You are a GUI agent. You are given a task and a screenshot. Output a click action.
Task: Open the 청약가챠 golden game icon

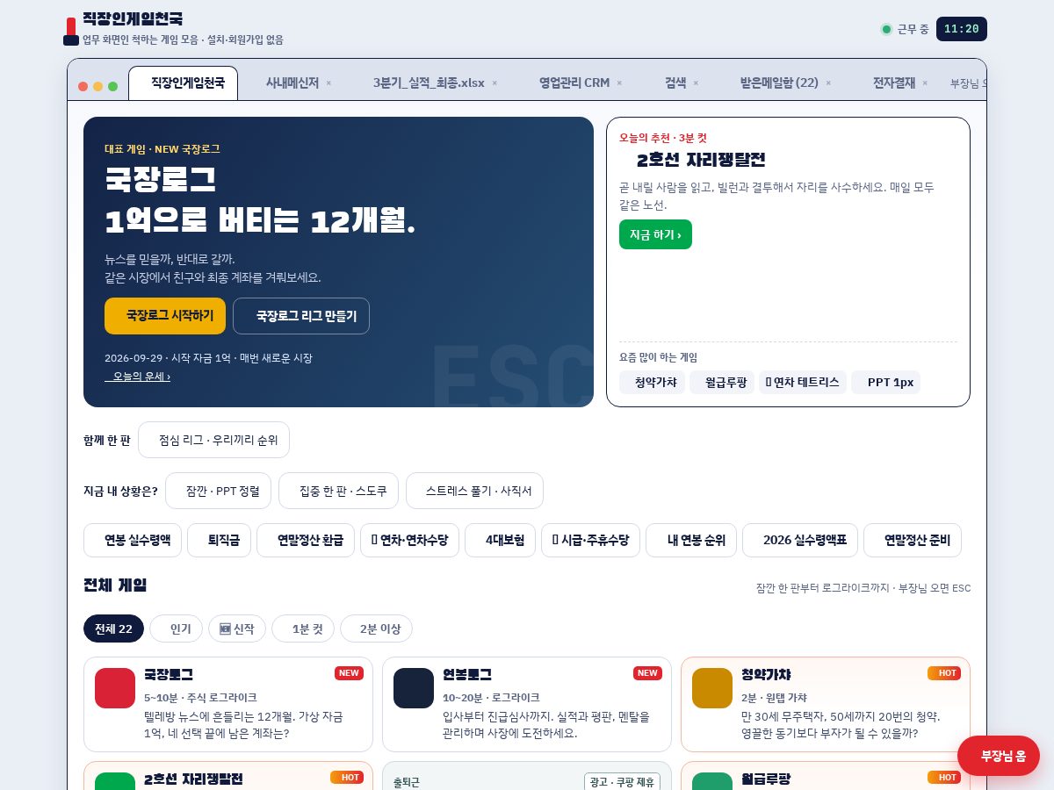(x=712, y=688)
